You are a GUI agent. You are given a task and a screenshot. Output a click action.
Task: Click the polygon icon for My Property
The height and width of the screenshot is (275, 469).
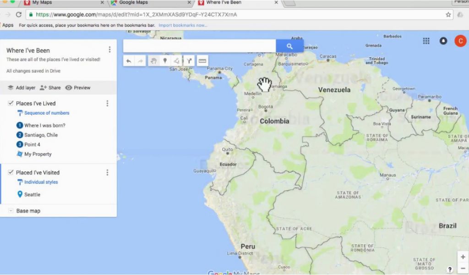20,154
